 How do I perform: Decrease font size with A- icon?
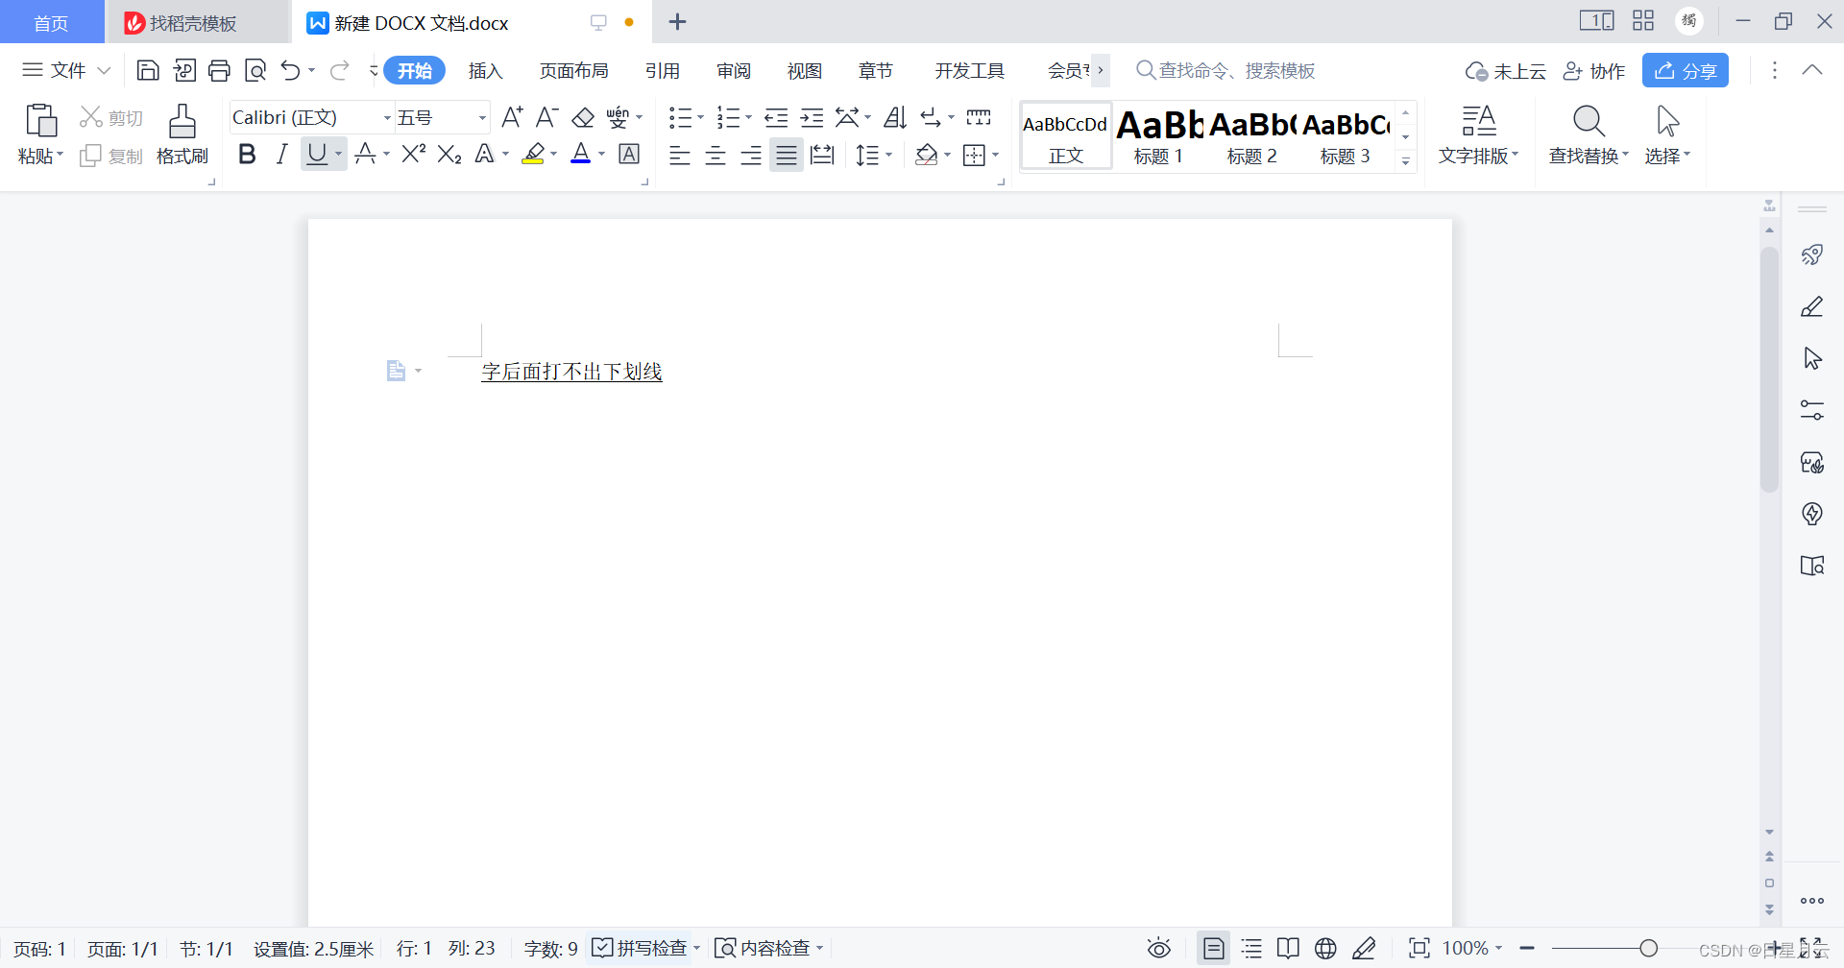[547, 117]
